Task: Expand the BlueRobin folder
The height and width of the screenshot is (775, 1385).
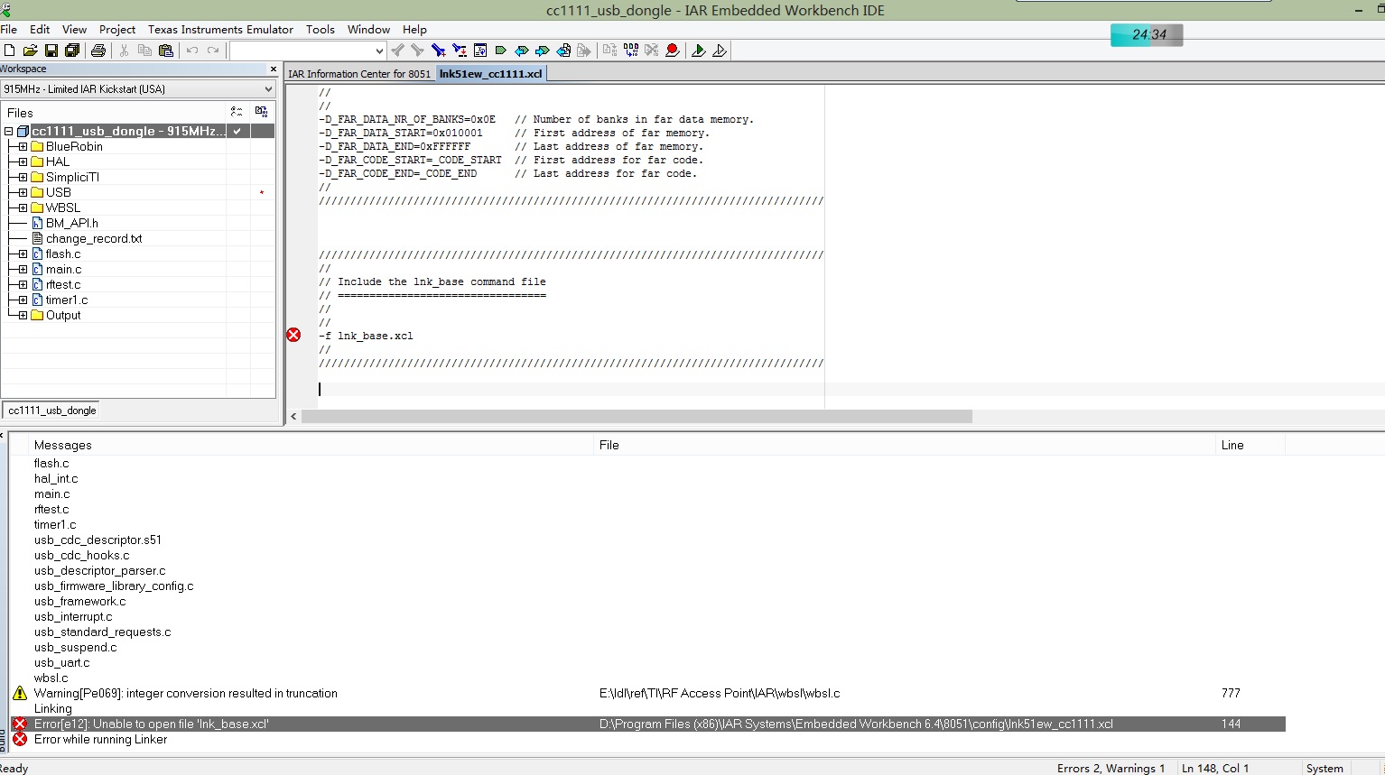Action: [23, 147]
